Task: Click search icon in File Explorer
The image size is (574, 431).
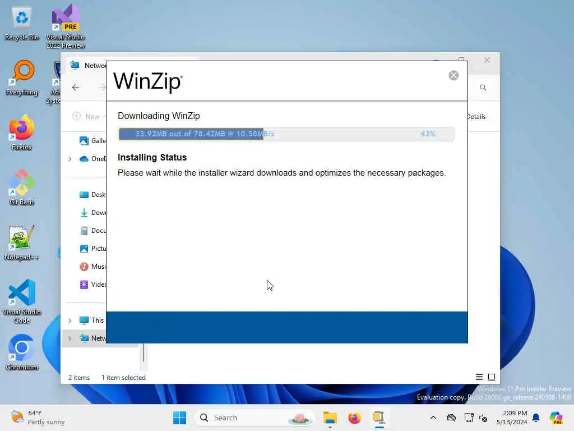Action: point(483,87)
